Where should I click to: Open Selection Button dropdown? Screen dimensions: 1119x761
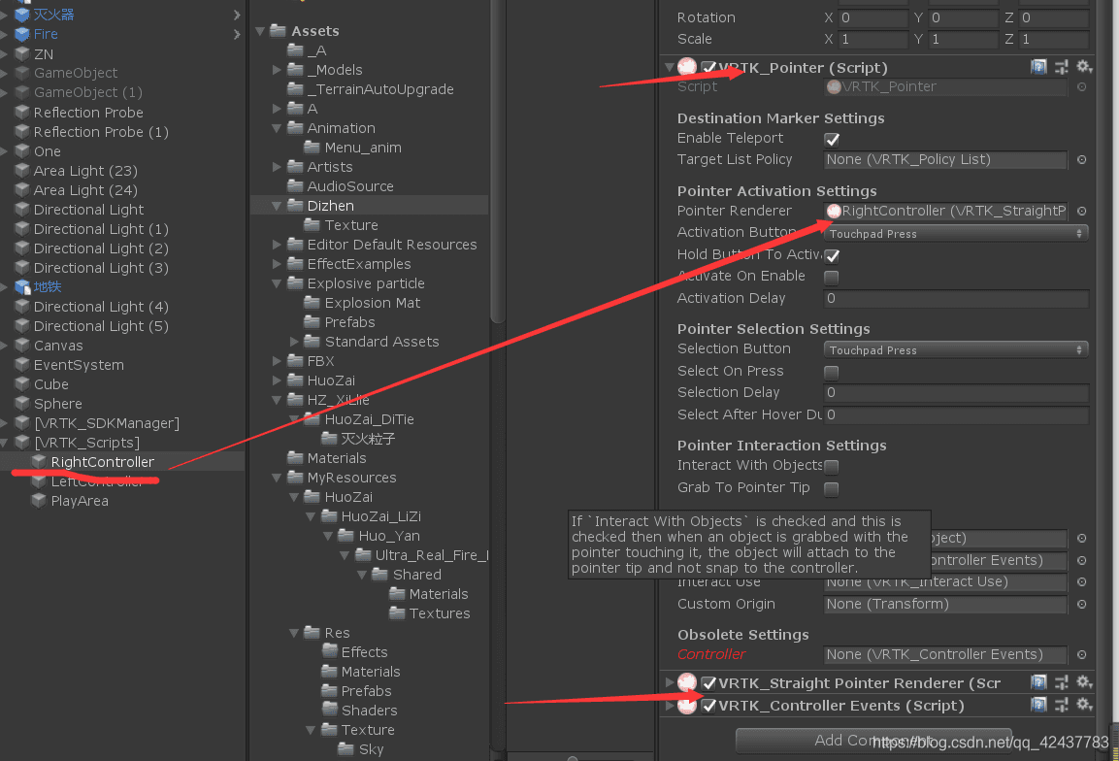[956, 349]
